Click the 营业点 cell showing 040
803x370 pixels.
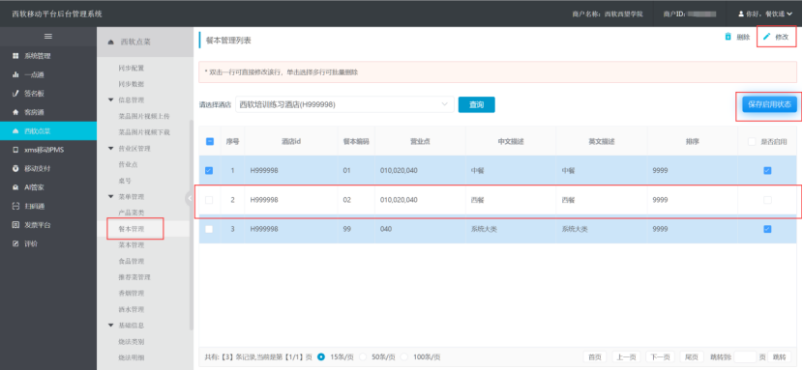tap(420, 229)
